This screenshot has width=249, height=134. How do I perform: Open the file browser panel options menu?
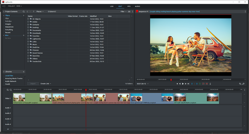tap(132, 12)
